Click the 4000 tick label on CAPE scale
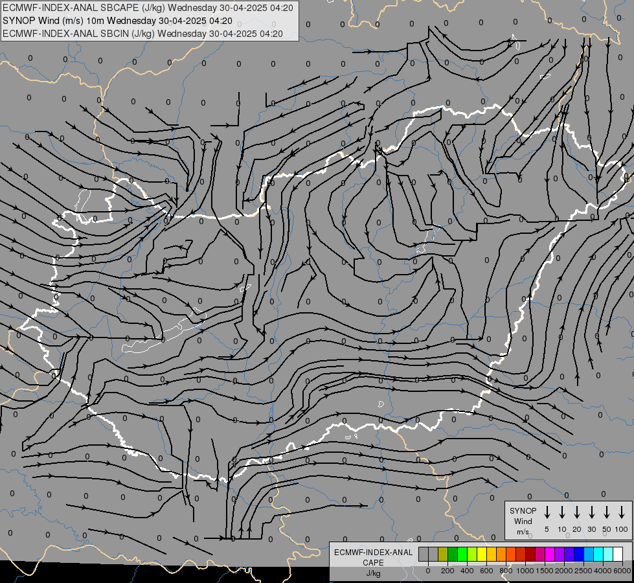The image size is (634, 583). (x=602, y=571)
